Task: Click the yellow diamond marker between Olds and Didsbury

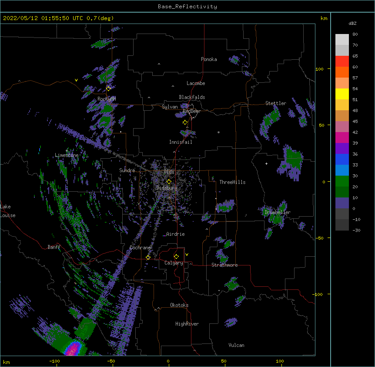Action: coord(169,181)
